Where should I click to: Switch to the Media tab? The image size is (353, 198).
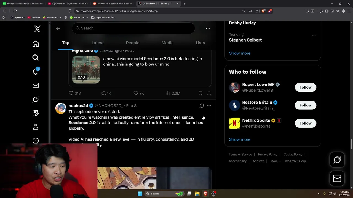point(167,43)
